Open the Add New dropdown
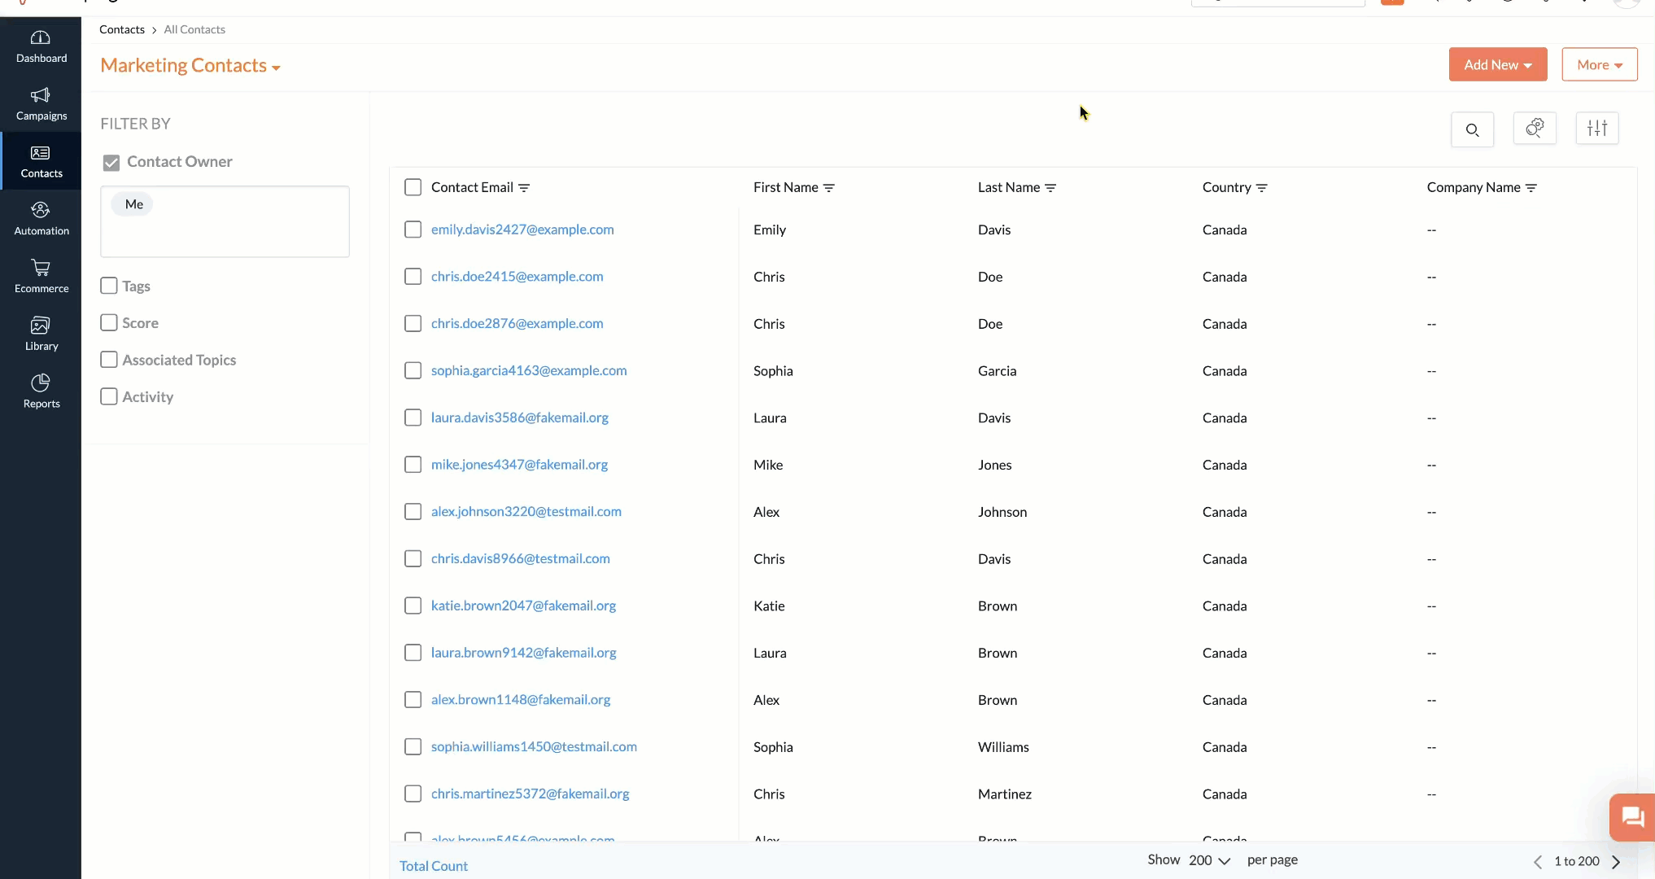 coord(1497,65)
